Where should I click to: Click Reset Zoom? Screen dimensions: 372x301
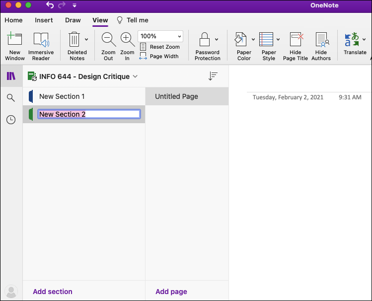pos(159,47)
